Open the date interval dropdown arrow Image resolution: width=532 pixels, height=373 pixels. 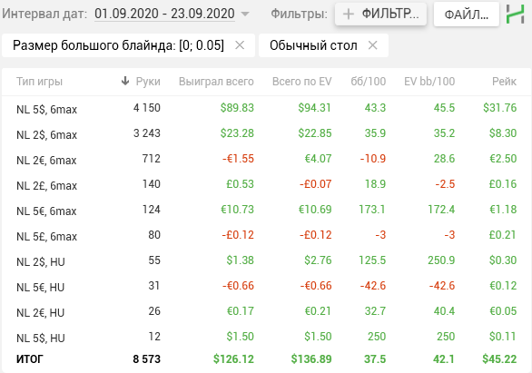coord(244,15)
